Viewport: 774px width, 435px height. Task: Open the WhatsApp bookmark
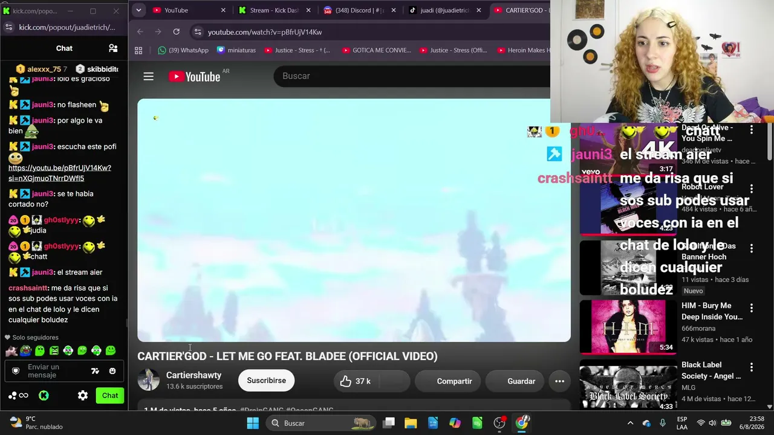pyautogui.click(x=183, y=50)
